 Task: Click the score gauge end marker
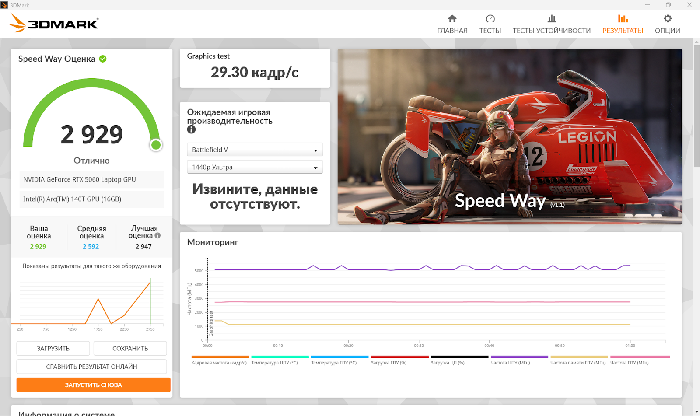click(x=156, y=145)
